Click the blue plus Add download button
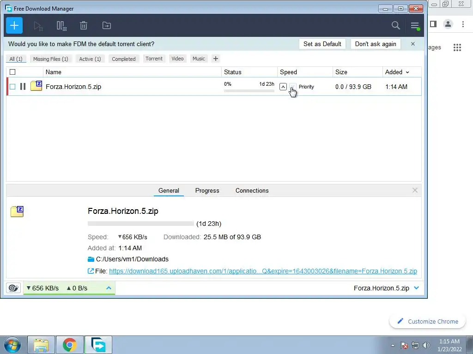Screen dimensions: 473x354 tap(14, 26)
